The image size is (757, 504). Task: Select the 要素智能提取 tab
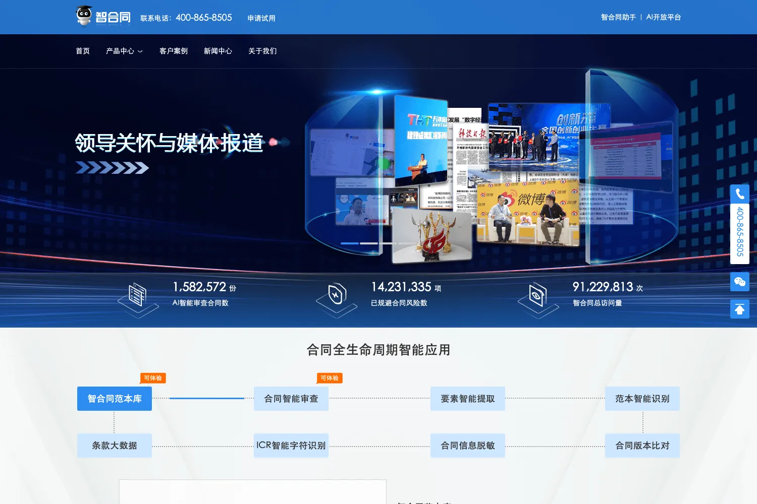(x=468, y=399)
